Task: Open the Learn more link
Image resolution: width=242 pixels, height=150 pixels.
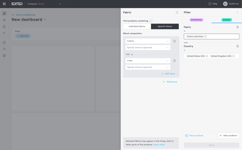Action: click(x=159, y=145)
